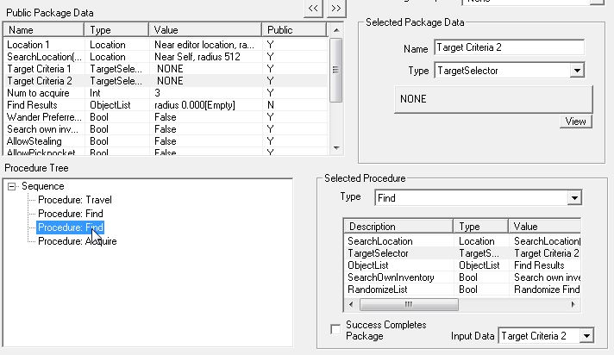Sort package data by Public column
This screenshot has width=614, height=355.
(x=293, y=30)
